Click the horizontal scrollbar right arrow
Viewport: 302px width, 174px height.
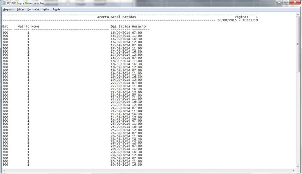pos(294,171)
